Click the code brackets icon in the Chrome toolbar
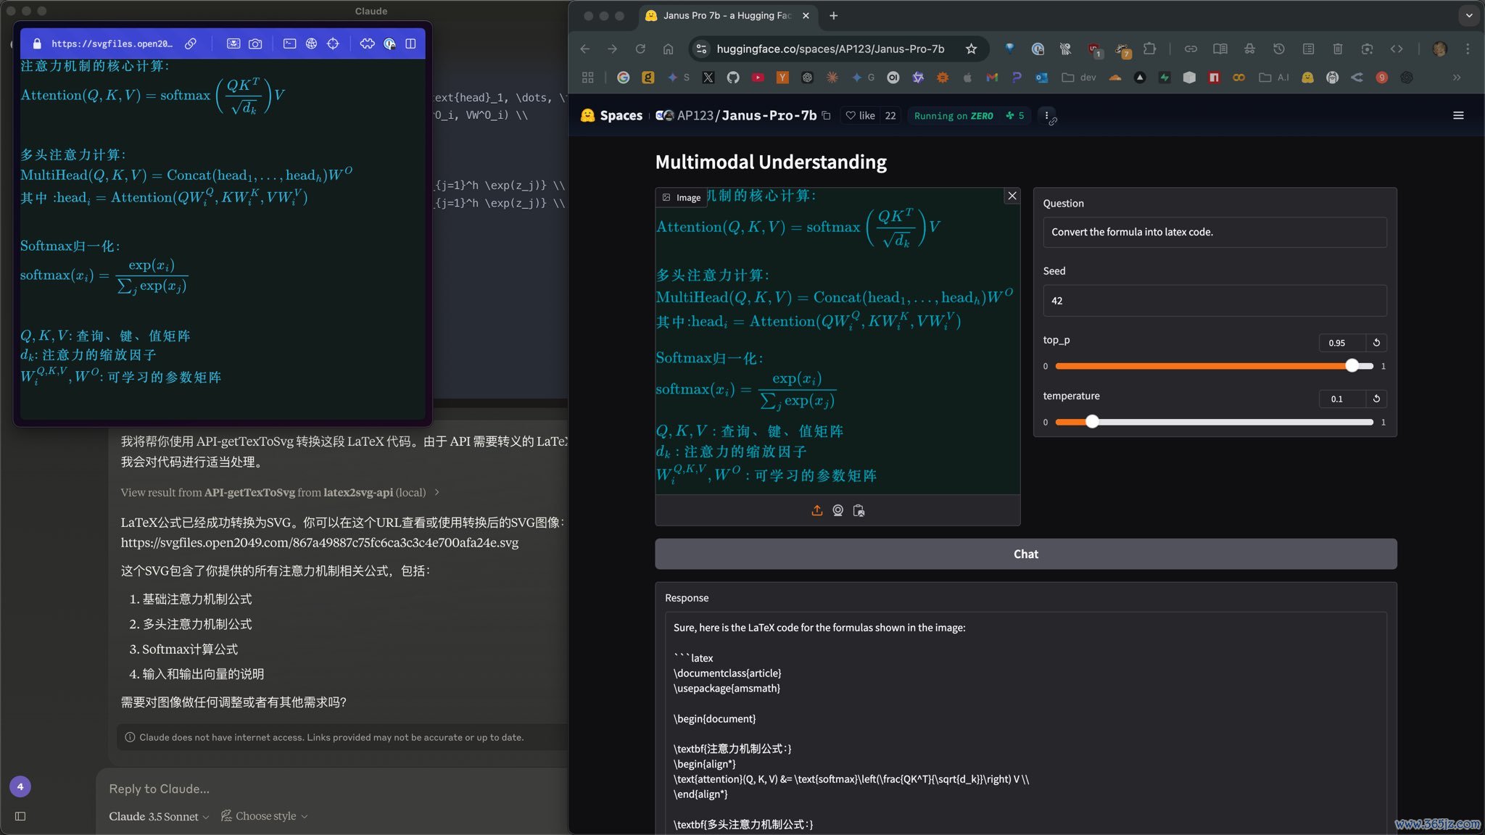The width and height of the screenshot is (1485, 835). point(1397,49)
